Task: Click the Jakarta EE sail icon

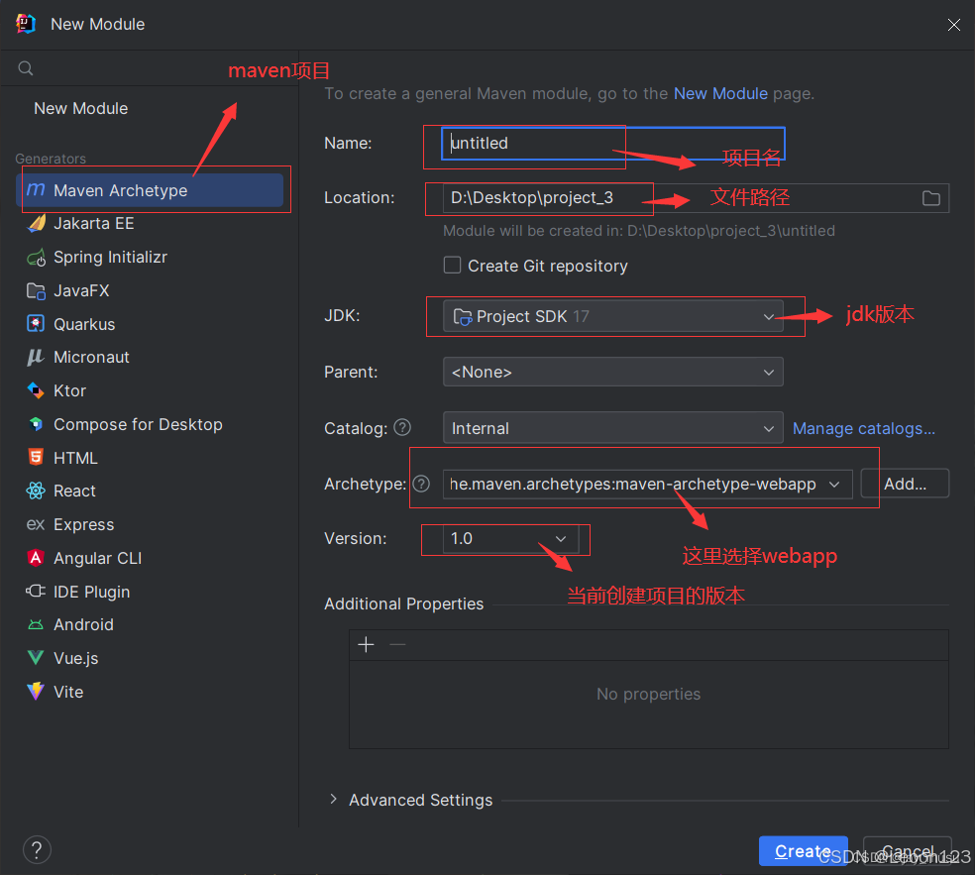Action: coord(36,223)
